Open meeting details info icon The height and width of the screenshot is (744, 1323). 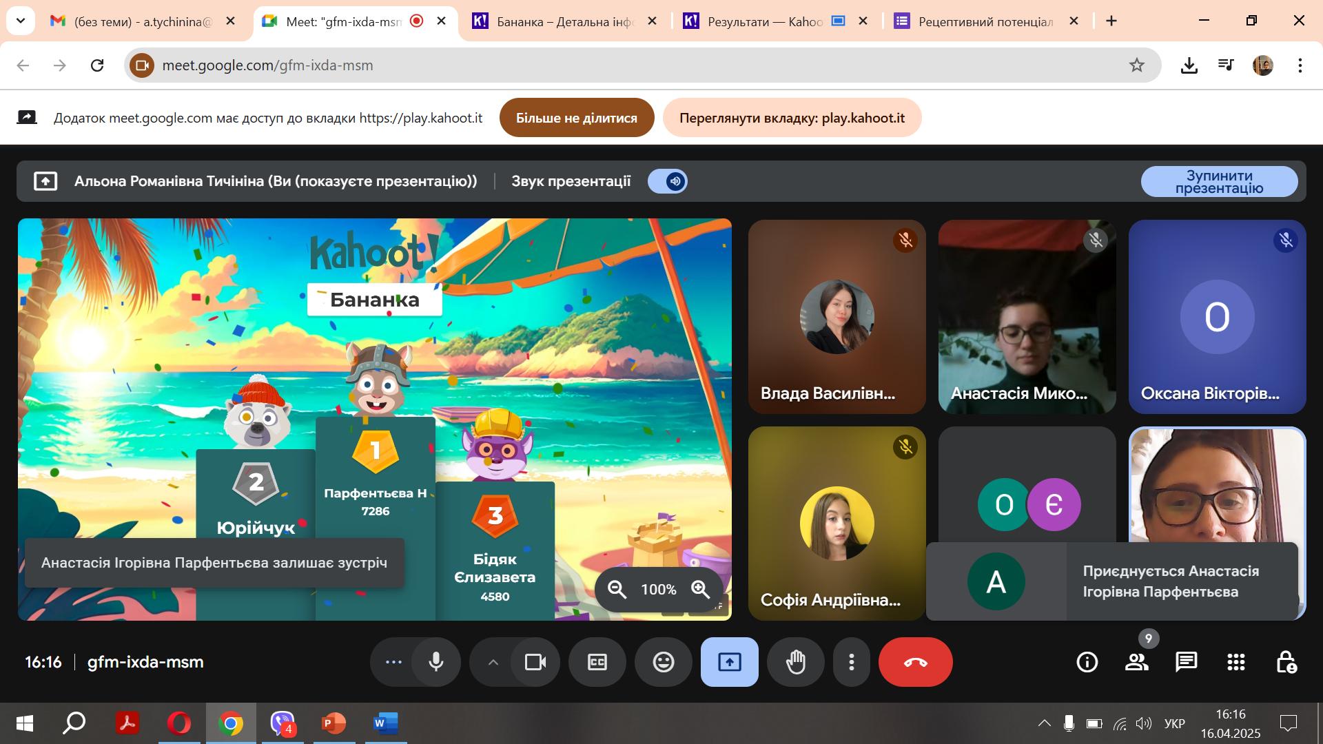[x=1087, y=662]
